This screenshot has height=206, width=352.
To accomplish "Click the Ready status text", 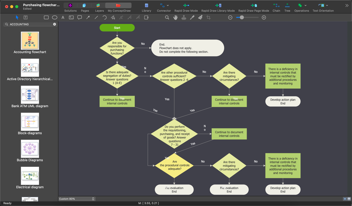I will coord(7,203).
